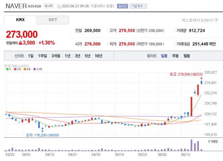Click the lower limit text 하한가 189,000
The image size is (223, 161).
pos(150,44)
